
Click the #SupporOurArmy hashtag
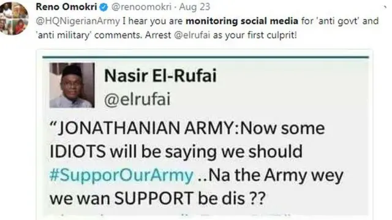tap(121, 175)
